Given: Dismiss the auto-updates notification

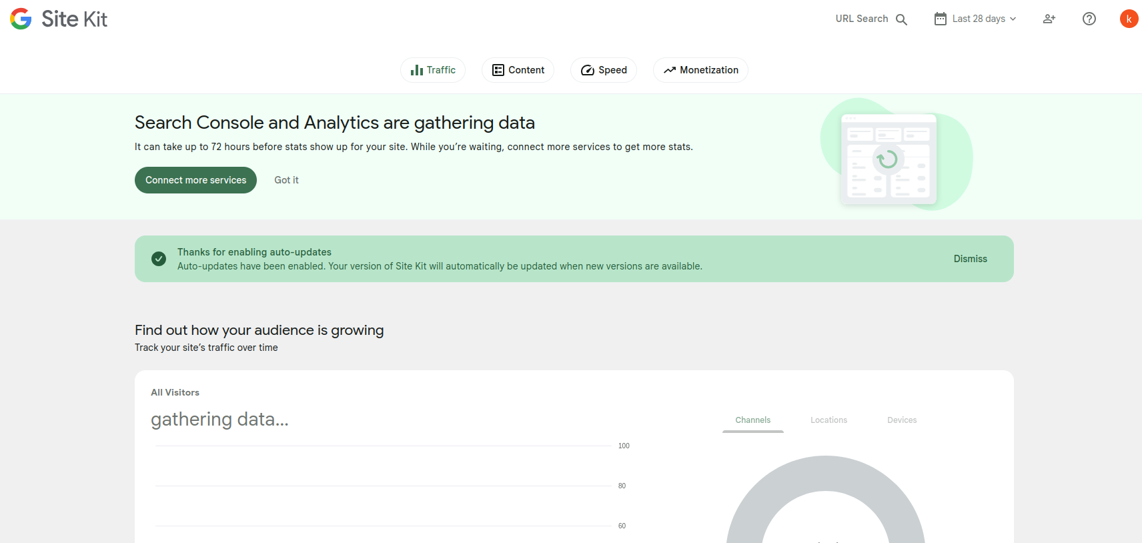Looking at the screenshot, I should tap(970, 259).
